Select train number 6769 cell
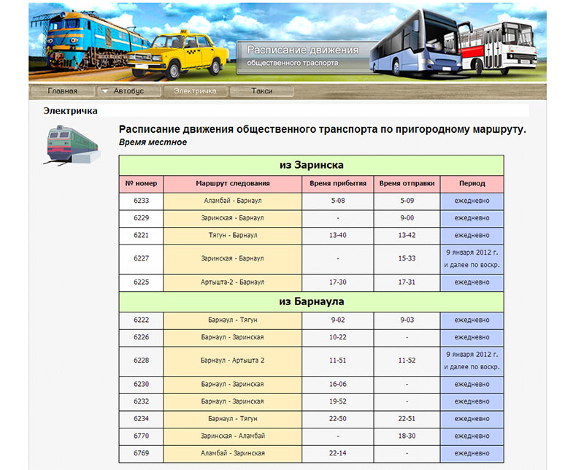 [x=141, y=454]
